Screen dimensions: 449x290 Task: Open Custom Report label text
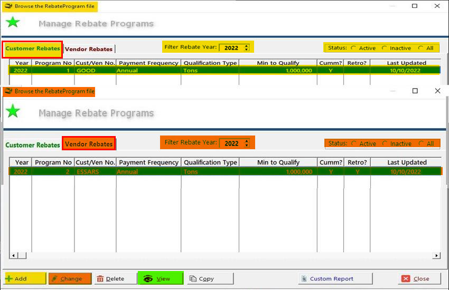pyautogui.click(x=332, y=278)
